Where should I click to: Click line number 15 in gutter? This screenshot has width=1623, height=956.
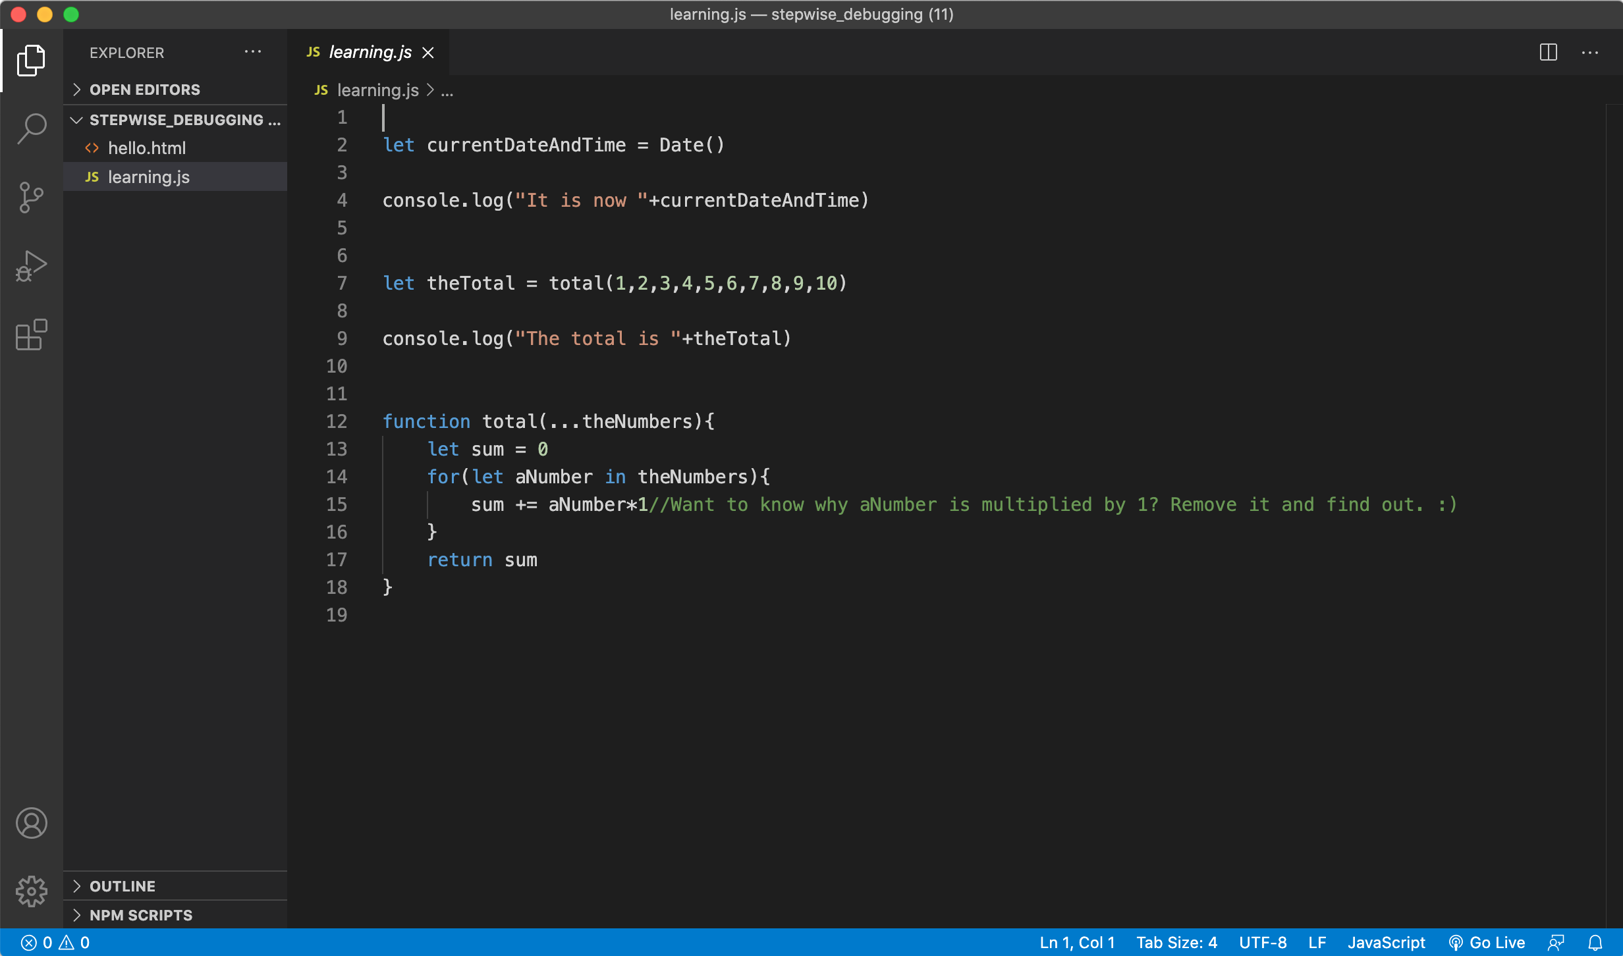click(337, 504)
